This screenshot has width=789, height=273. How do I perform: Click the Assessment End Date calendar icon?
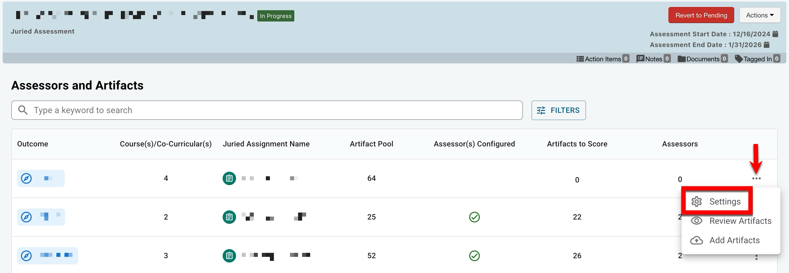[x=767, y=45]
